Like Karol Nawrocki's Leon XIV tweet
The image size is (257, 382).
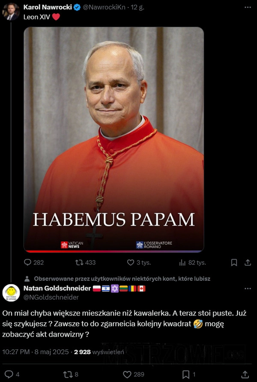click(x=139, y=262)
